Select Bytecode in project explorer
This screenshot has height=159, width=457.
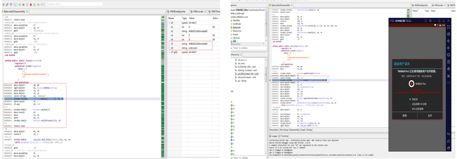[x=237, y=27]
